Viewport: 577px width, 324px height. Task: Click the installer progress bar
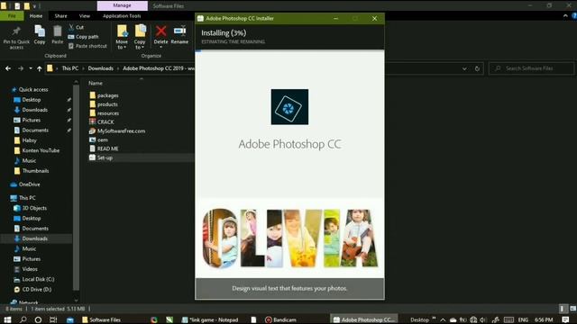pyautogui.click(x=290, y=50)
